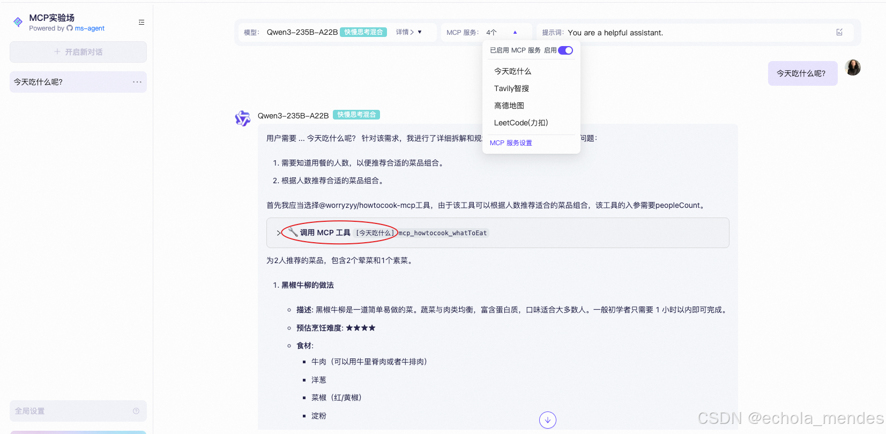The width and height of the screenshot is (886, 434).
Task: Expand the 调用 MCP 工具 call chevron
Action: 278,233
